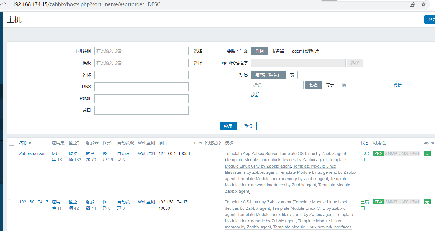Toggle the select-all hosts checkbox

12,143
